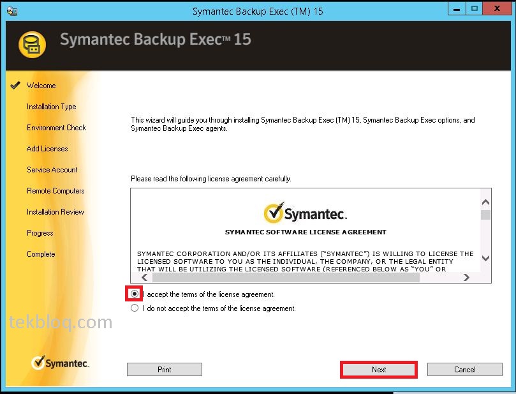Click the 'I do not accept the terms' label
Screen dimensions: 516x394
click(x=219, y=308)
